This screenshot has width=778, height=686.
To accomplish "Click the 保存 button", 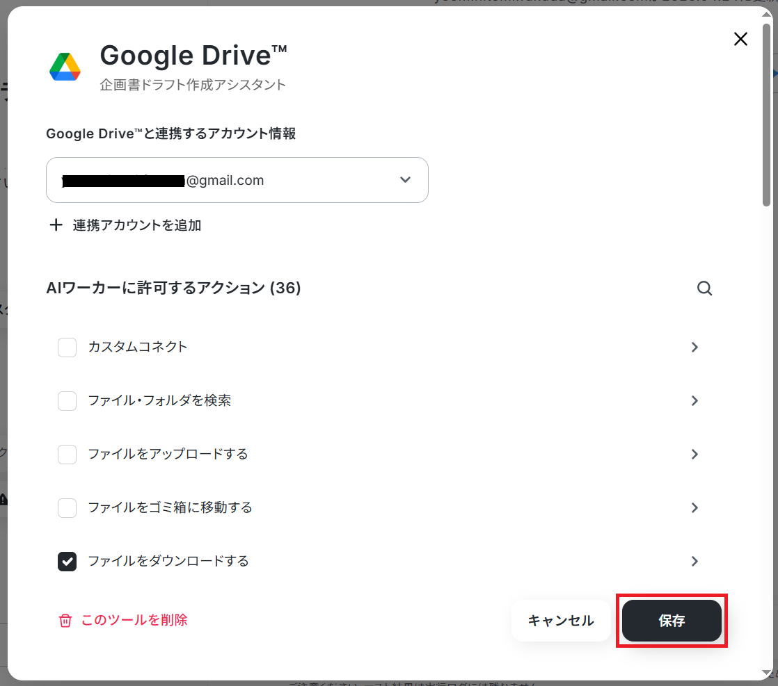I will [x=672, y=621].
